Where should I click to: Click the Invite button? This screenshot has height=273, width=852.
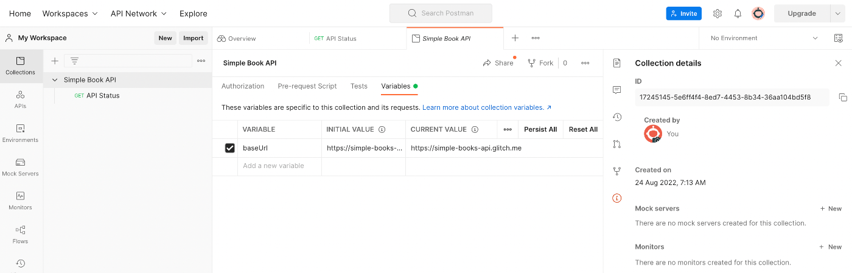(684, 13)
